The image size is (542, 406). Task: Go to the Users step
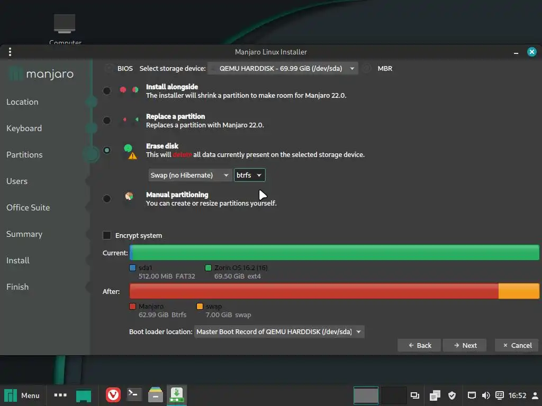tap(16, 181)
